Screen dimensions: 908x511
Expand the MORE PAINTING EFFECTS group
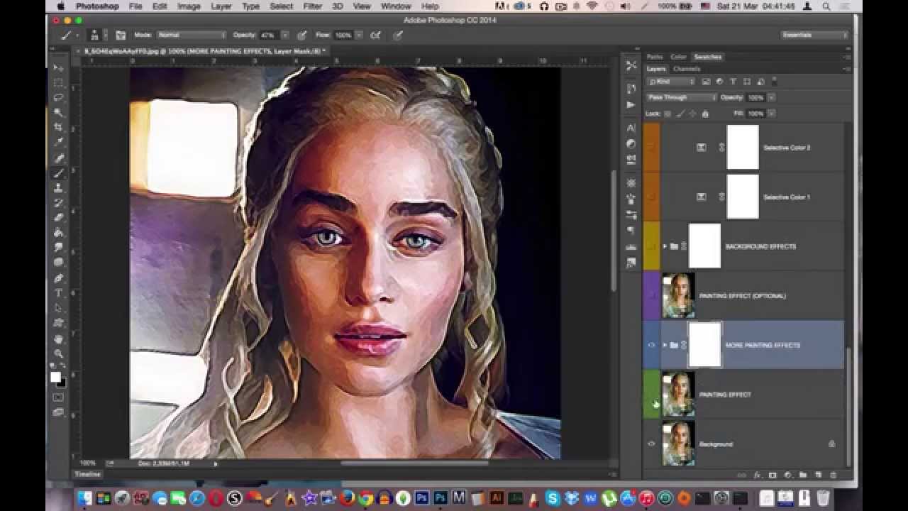click(665, 345)
